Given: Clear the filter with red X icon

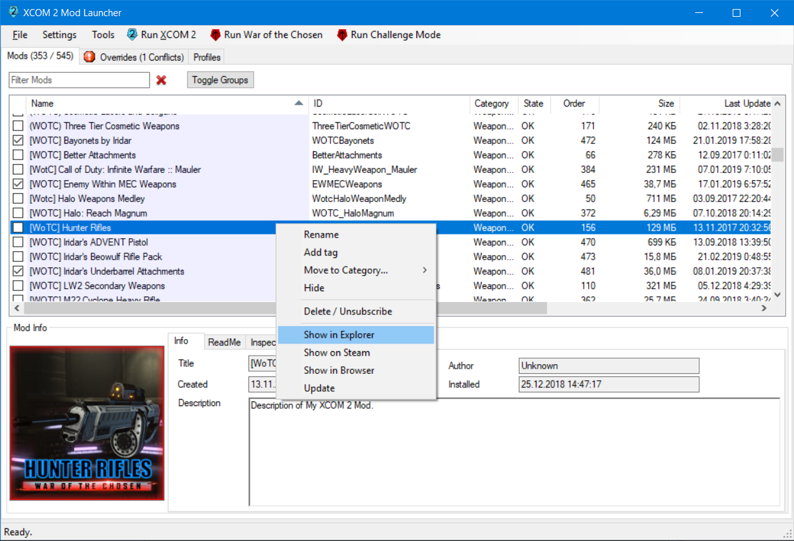Looking at the screenshot, I should [161, 80].
